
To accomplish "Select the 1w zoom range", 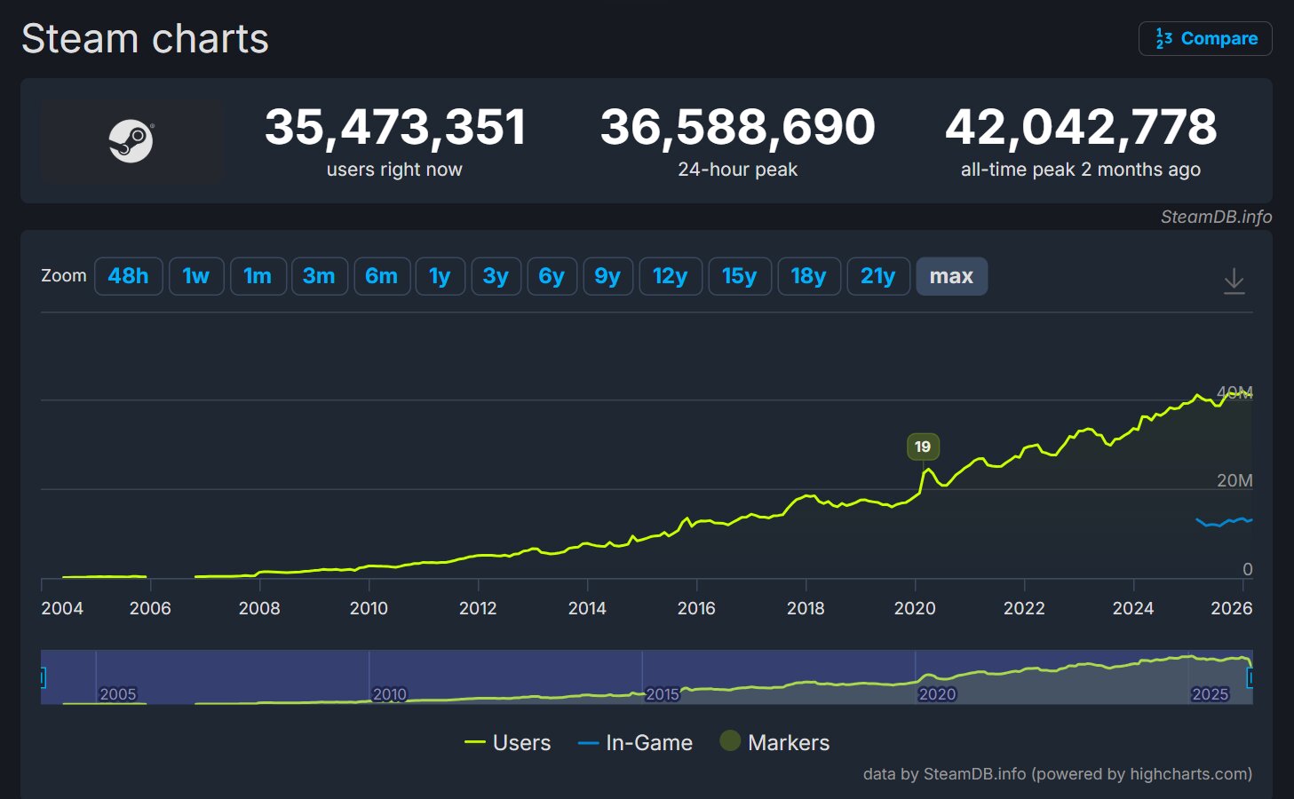I will [195, 276].
